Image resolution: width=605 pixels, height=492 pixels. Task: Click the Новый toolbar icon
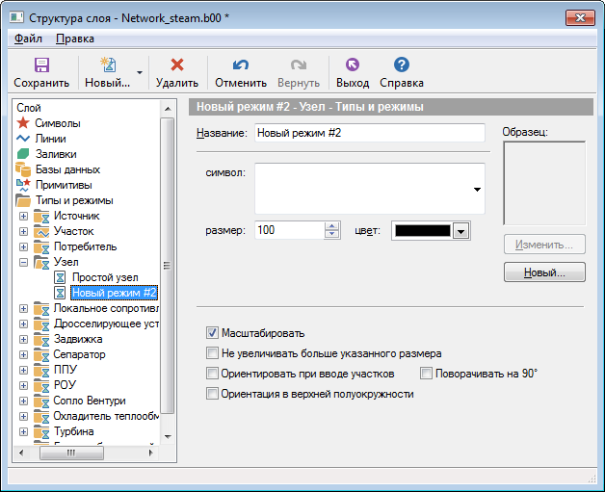[x=107, y=65]
